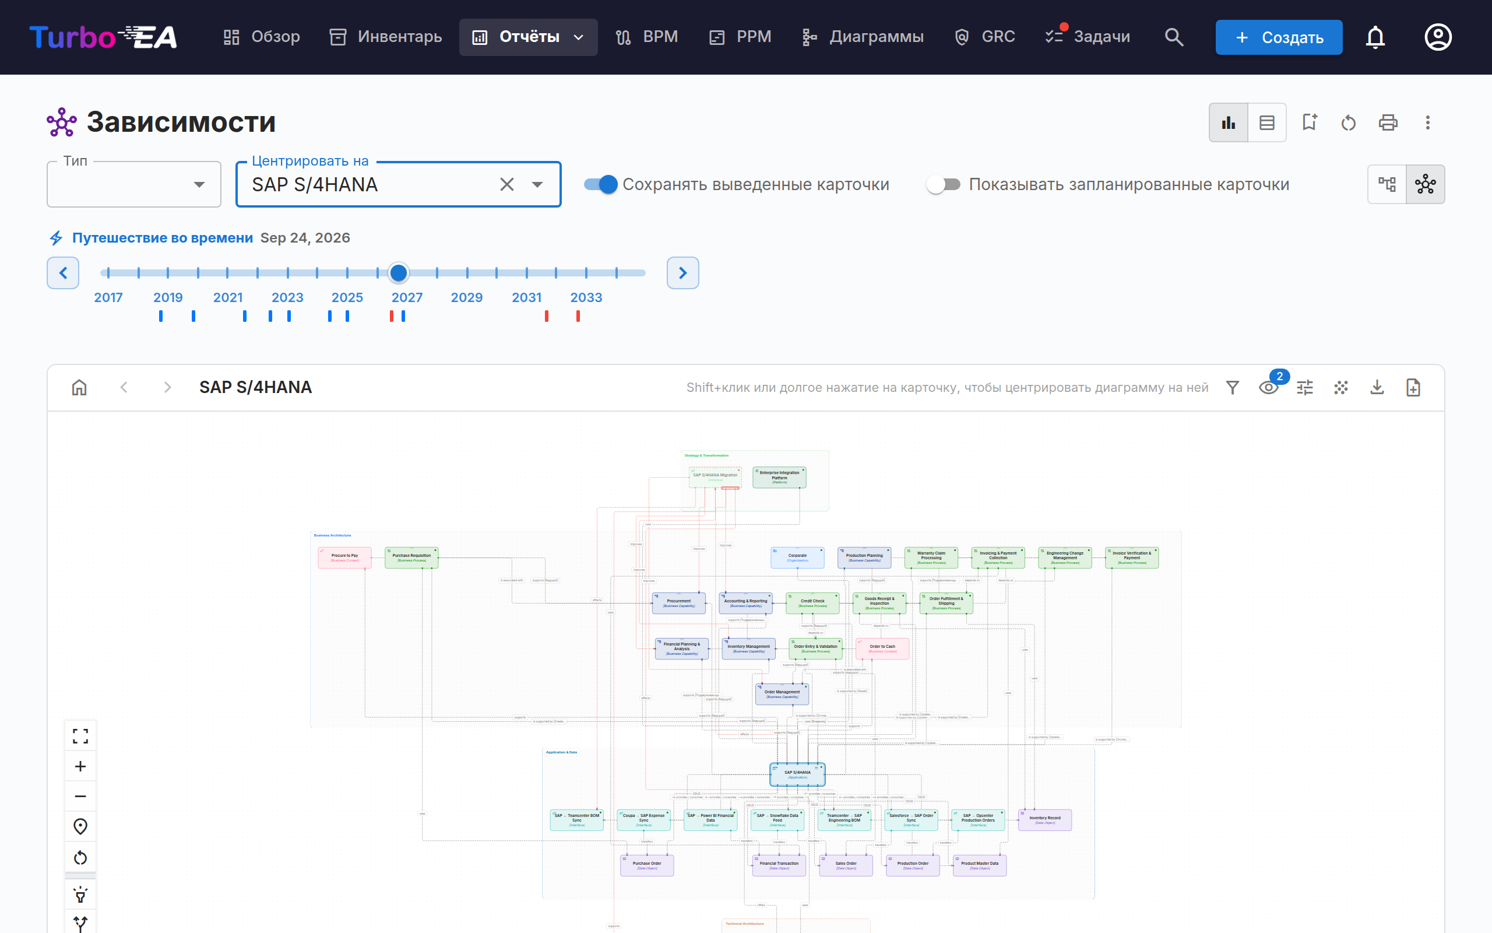This screenshot has height=933, width=1492.
Task: Click the 2031 tick on timeline slider
Action: point(526,273)
